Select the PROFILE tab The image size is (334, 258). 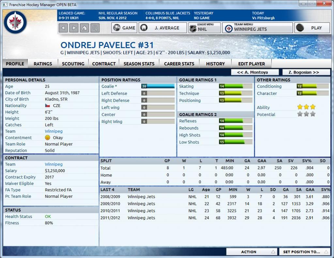[x=15, y=64]
